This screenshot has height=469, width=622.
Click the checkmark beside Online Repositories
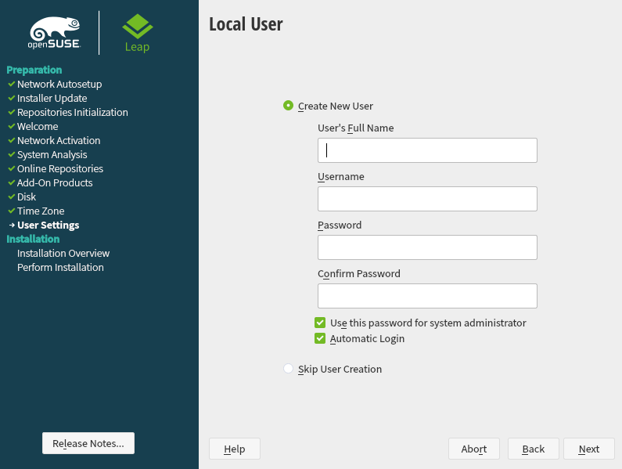click(11, 168)
